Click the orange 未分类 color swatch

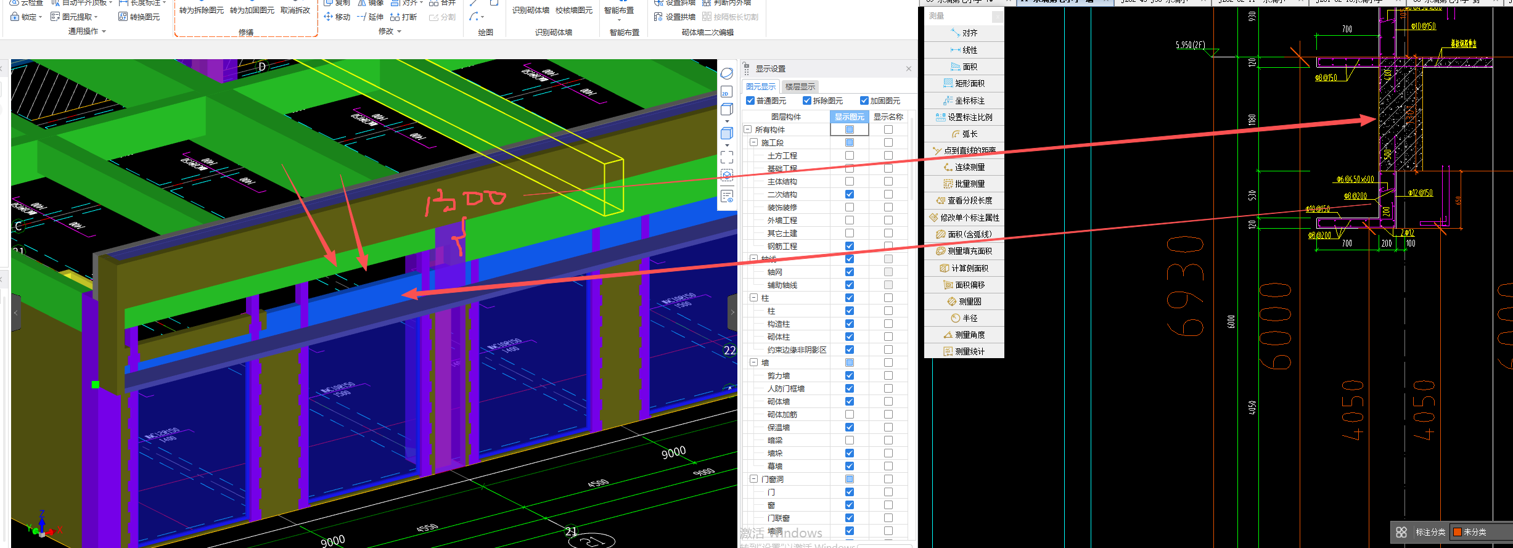(1458, 532)
